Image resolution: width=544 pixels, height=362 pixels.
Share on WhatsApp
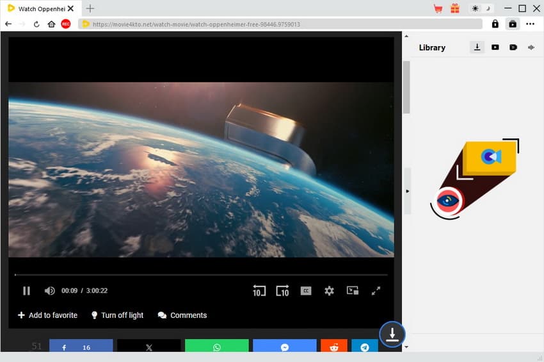tap(217, 346)
